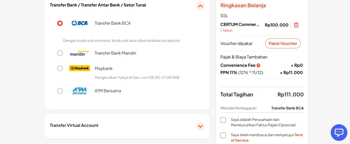The height and width of the screenshot is (144, 350).
Task: Delete CERTUM item with trash icon
Action: click(x=296, y=25)
